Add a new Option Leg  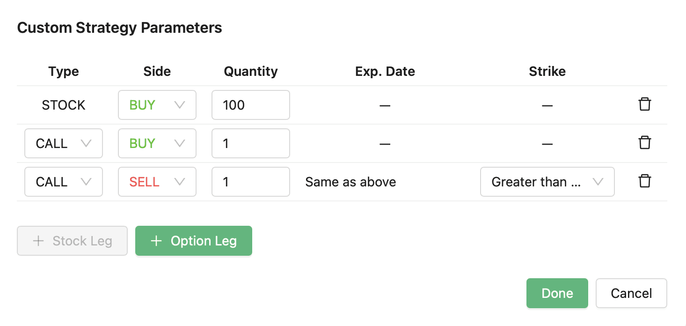tap(194, 241)
